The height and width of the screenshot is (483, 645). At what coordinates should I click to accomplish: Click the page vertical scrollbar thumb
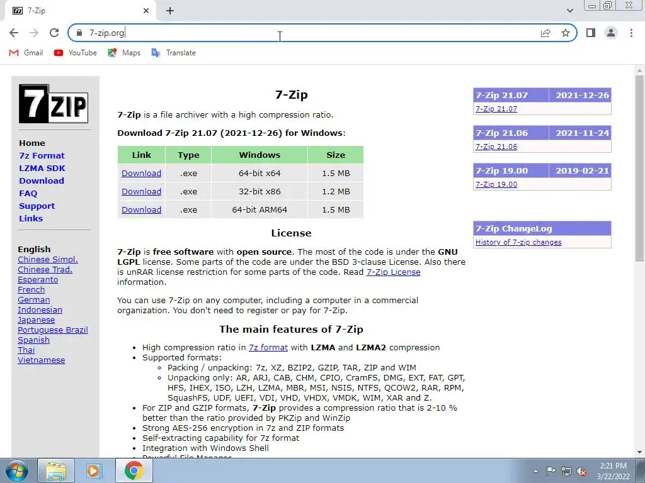[x=639, y=169]
